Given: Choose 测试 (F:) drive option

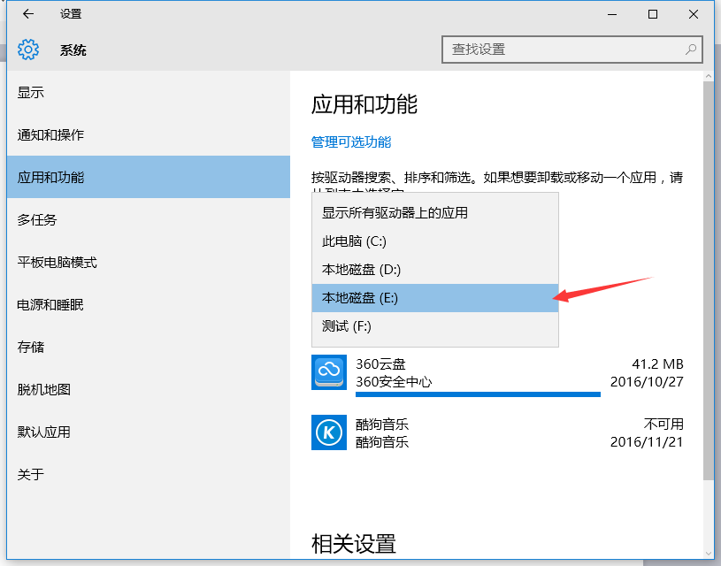Looking at the screenshot, I should 435,326.
